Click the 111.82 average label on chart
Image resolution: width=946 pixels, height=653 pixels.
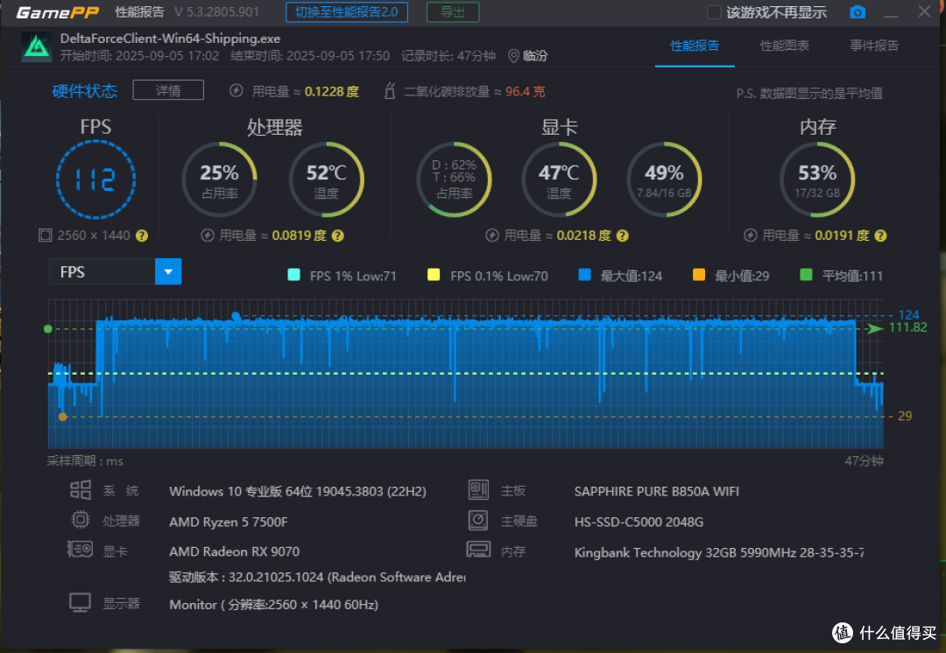pos(908,327)
